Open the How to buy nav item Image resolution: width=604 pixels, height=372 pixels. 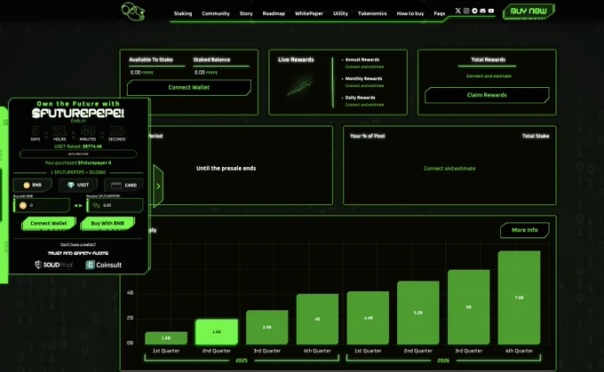point(410,13)
